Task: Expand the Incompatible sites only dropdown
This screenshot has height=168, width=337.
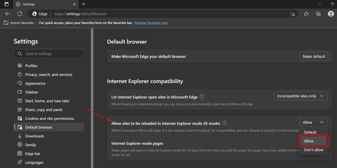Action: [x=301, y=96]
